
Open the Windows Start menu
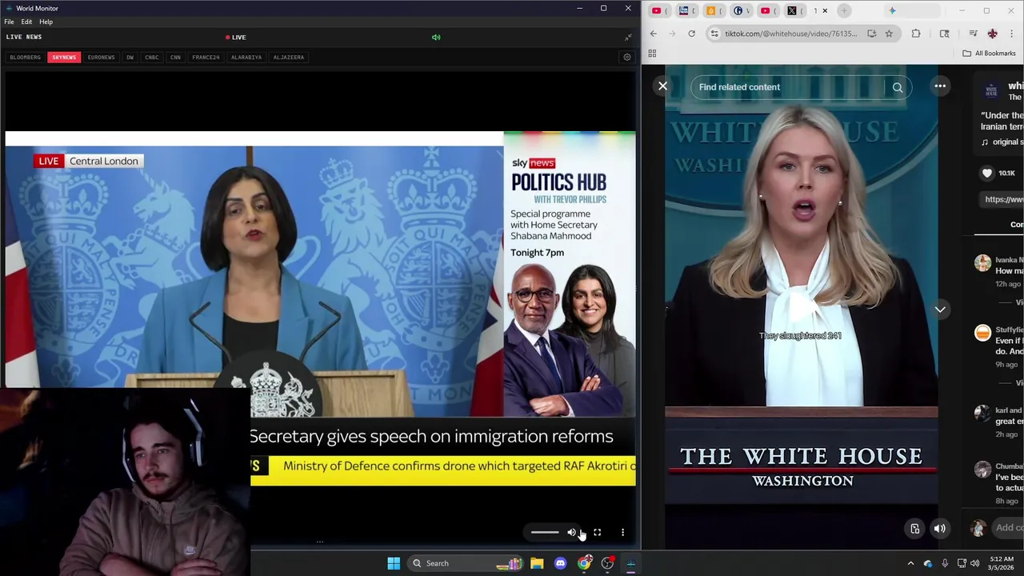394,563
